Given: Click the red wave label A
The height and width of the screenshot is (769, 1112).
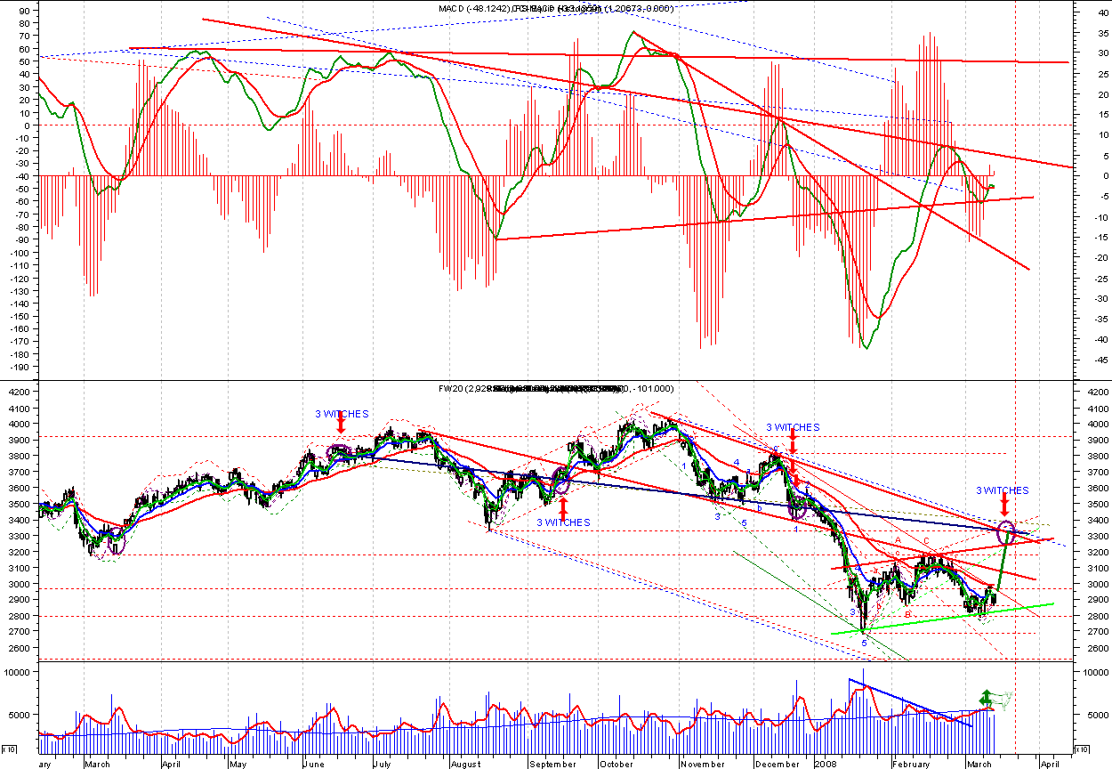Looking at the screenshot, I should [x=898, y=540].
